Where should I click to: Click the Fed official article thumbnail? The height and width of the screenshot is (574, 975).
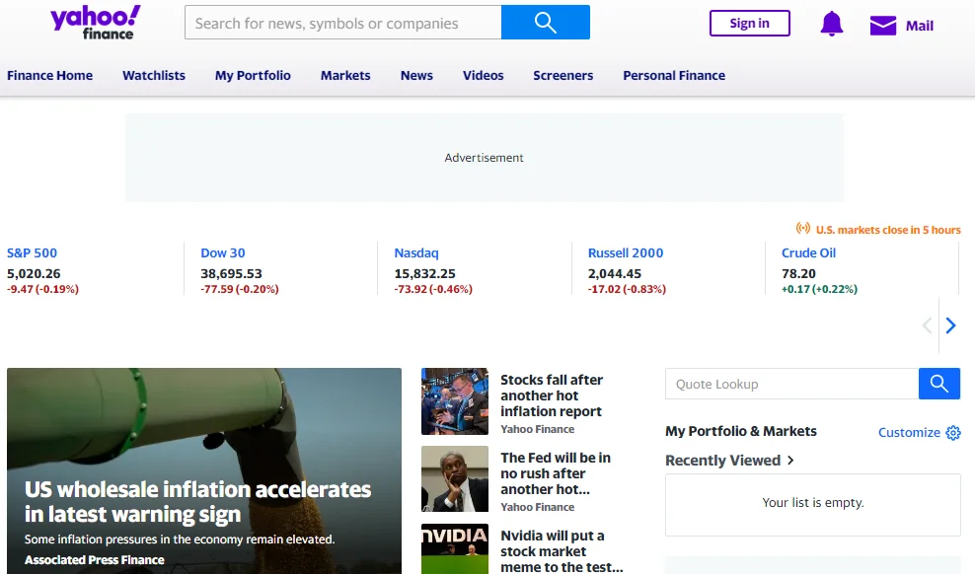tap(455, 479)
